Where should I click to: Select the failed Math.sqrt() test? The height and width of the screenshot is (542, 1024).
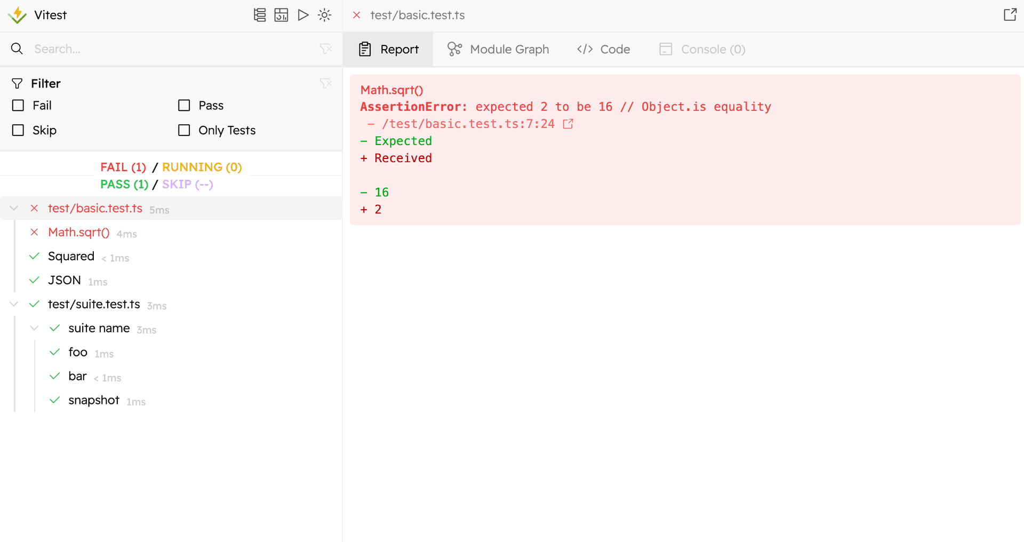pyautogui.click(x=78, y=233)
